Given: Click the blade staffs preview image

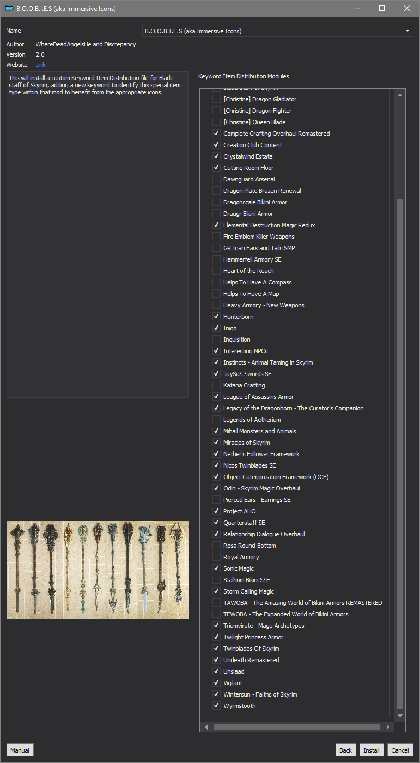Looking at the screenshot, I should coord(98,570).
